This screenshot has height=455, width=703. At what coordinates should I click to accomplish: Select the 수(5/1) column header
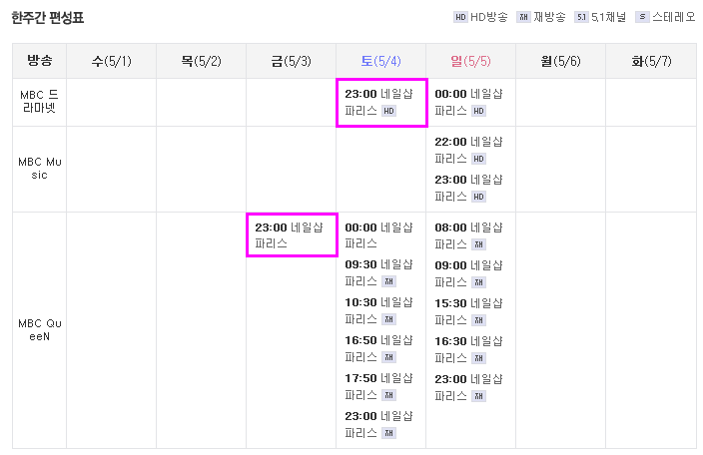tap(111, 61)
